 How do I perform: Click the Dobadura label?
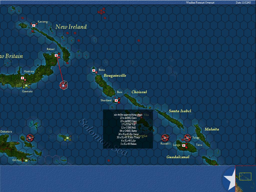point(6,131)
